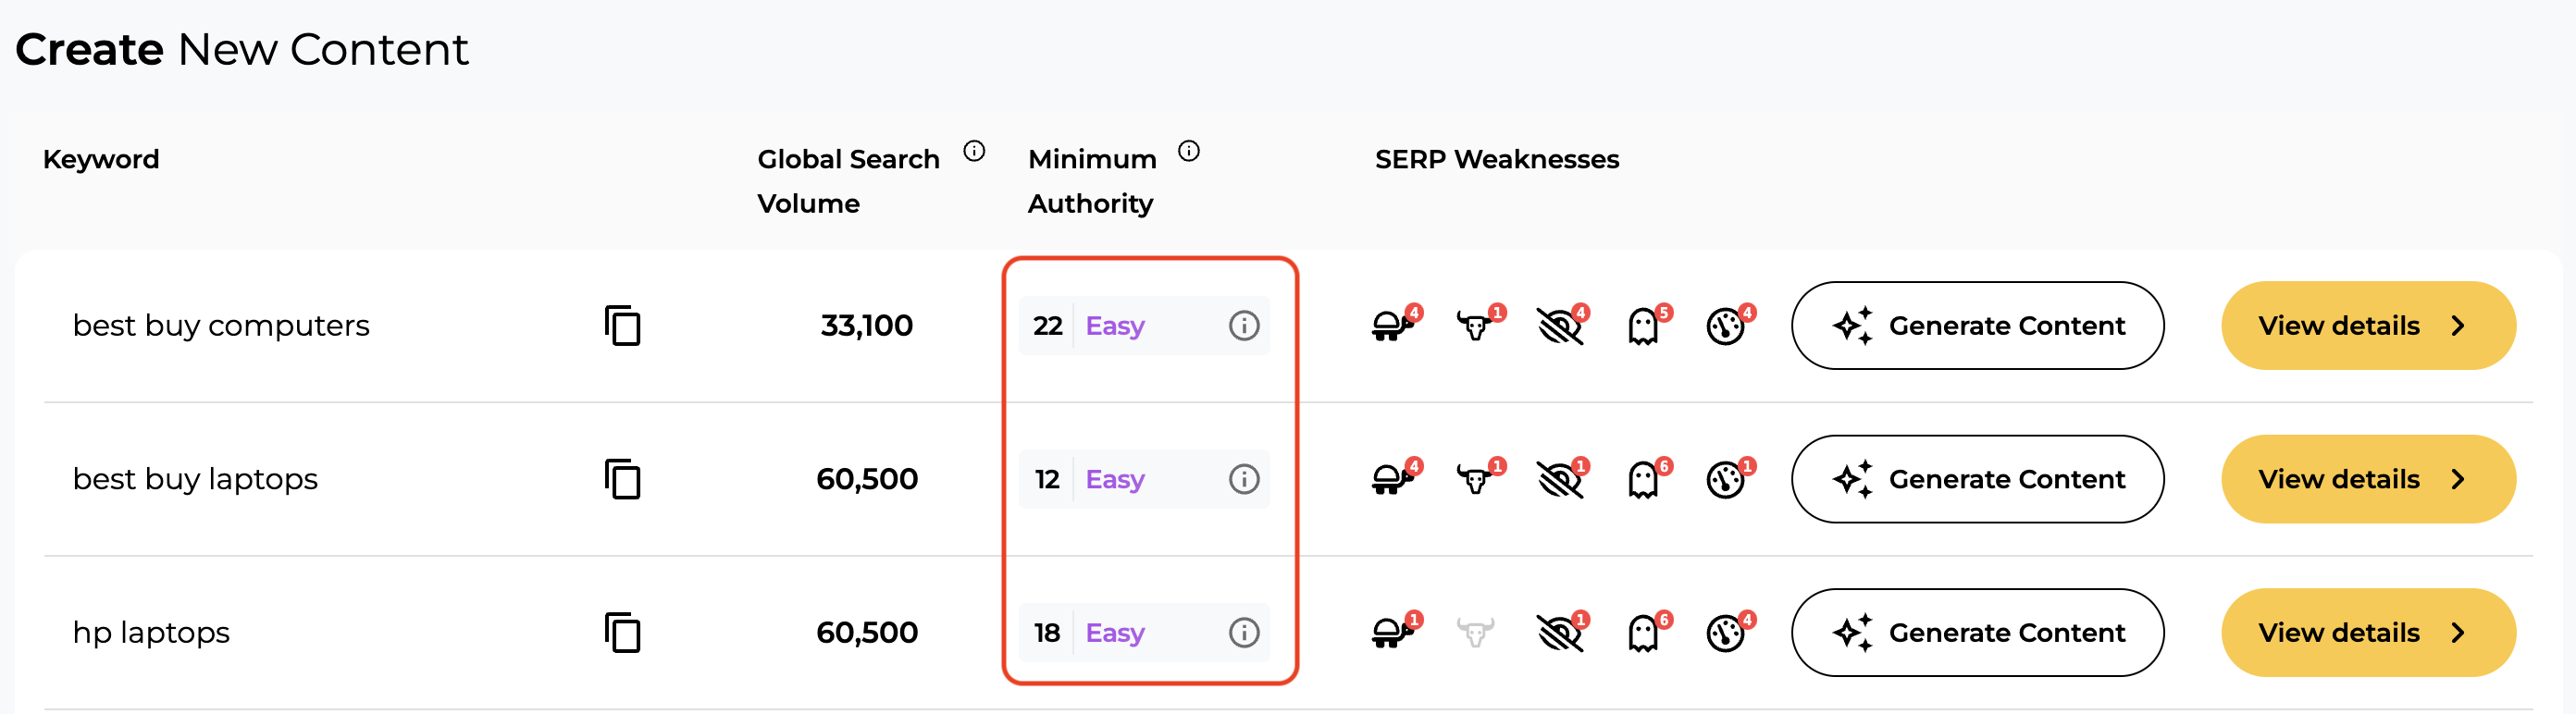Click speedometer icon in hp laptops row
The width and height of the screenshot is (2576, 714).
tap(1726, 633)
